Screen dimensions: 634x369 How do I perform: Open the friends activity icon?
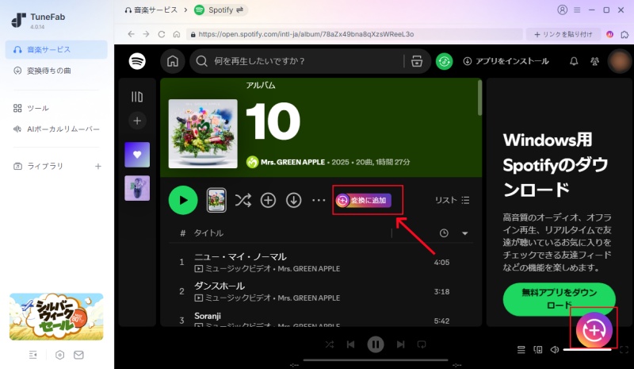pos(594,61)
